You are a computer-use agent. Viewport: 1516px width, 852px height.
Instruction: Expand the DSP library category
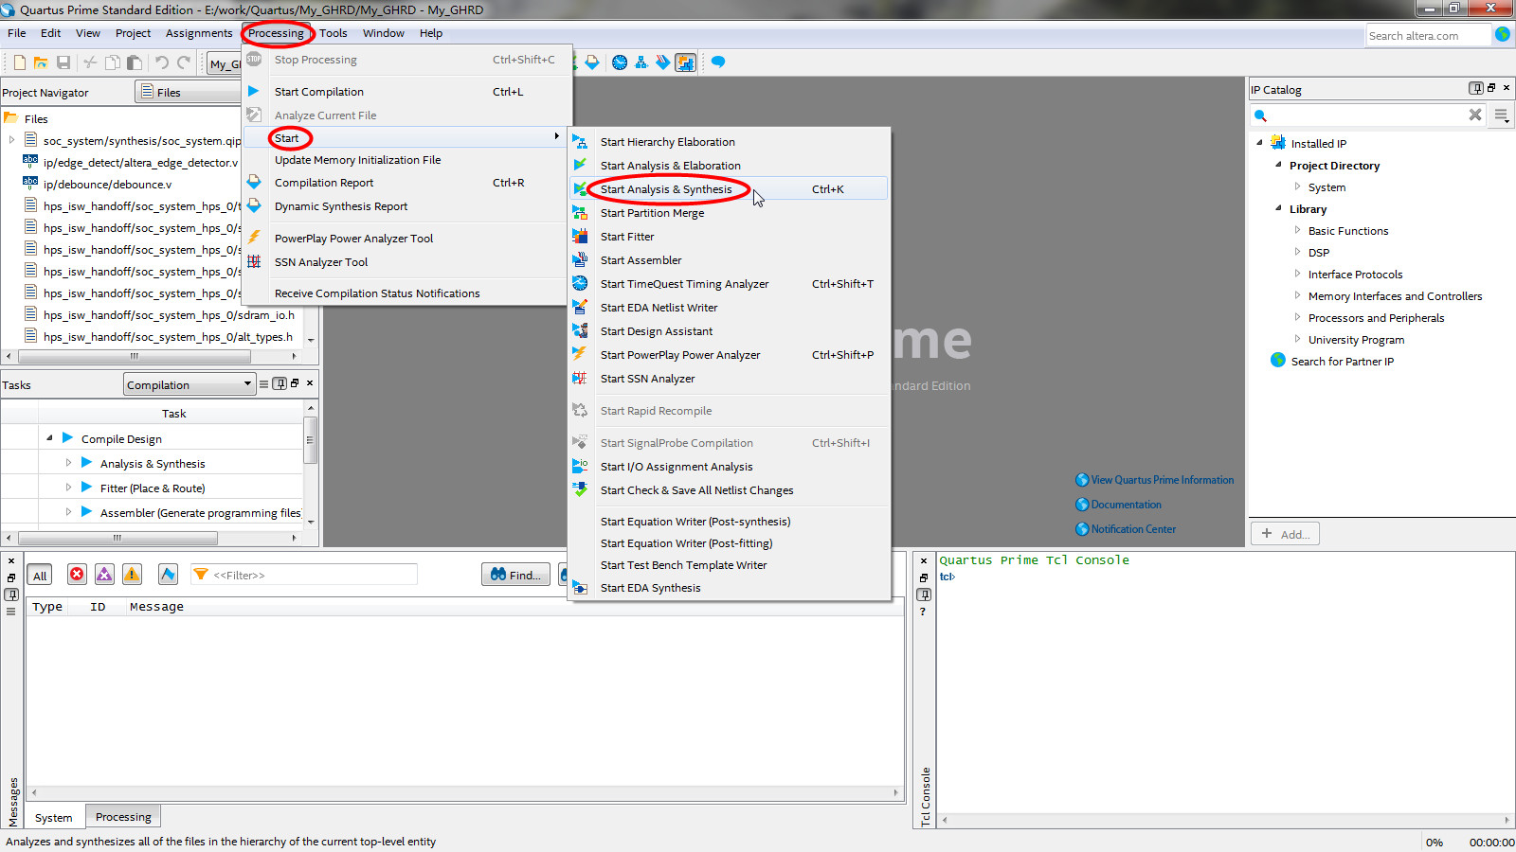[1297, 252]
